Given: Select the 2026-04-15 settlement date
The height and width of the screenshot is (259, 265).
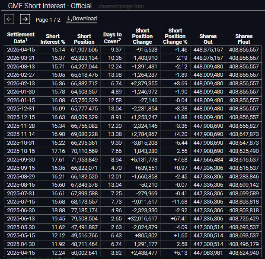Looking at the screenshot, I should pos(21,50).
